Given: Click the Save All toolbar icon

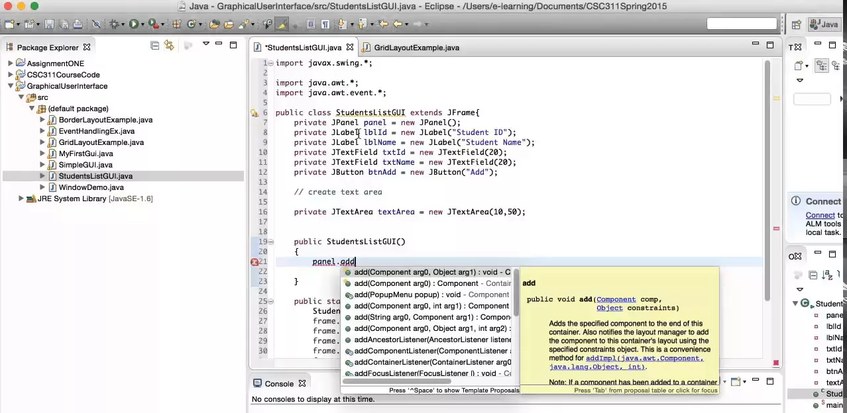Looking at the screenshot, I should pos(64,24).
